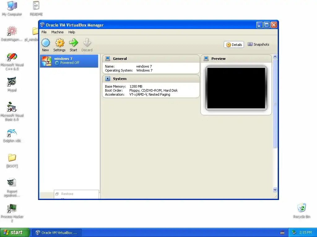
Task: Click the Operating System value Windows 7
Action: click(144, 70)
